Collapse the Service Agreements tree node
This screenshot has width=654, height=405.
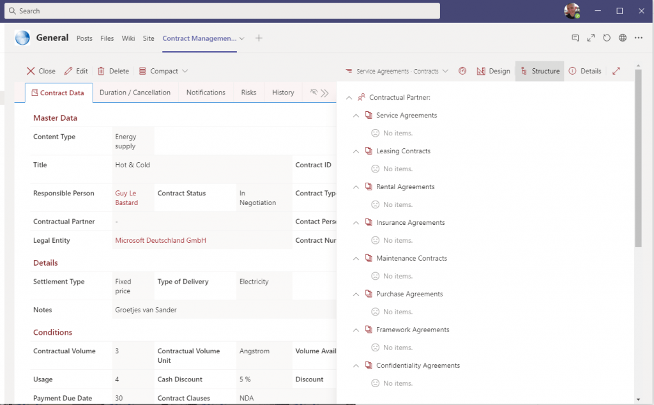click(355, 115)
